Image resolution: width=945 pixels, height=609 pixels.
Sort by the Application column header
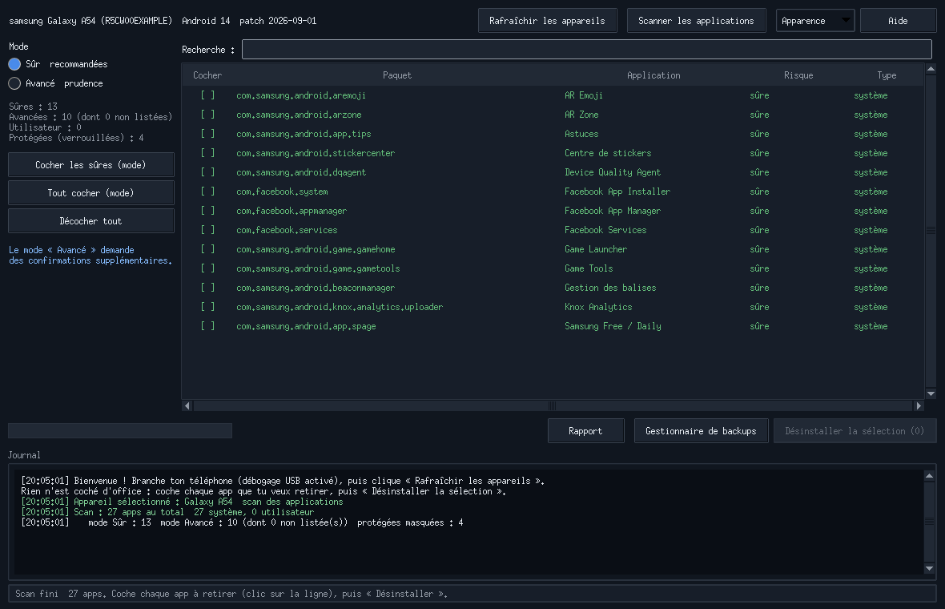pyautogui.click(x=653, y=75)
